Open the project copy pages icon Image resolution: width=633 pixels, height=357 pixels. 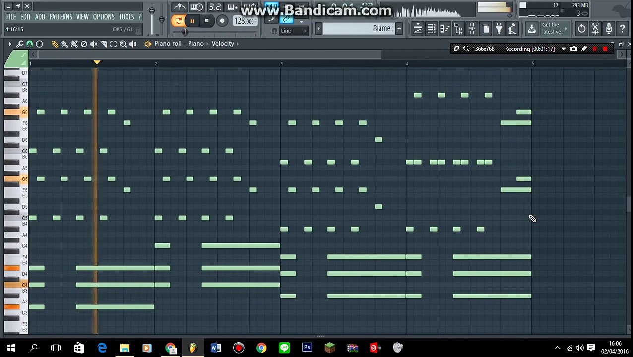click(x=486, y=29)
